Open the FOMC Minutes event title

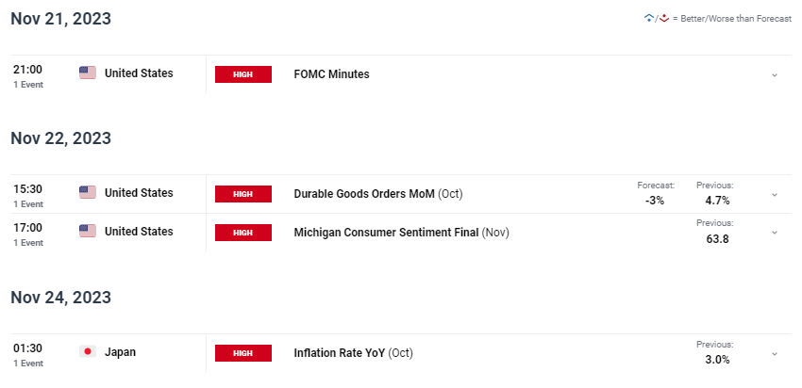click(331, 74)
